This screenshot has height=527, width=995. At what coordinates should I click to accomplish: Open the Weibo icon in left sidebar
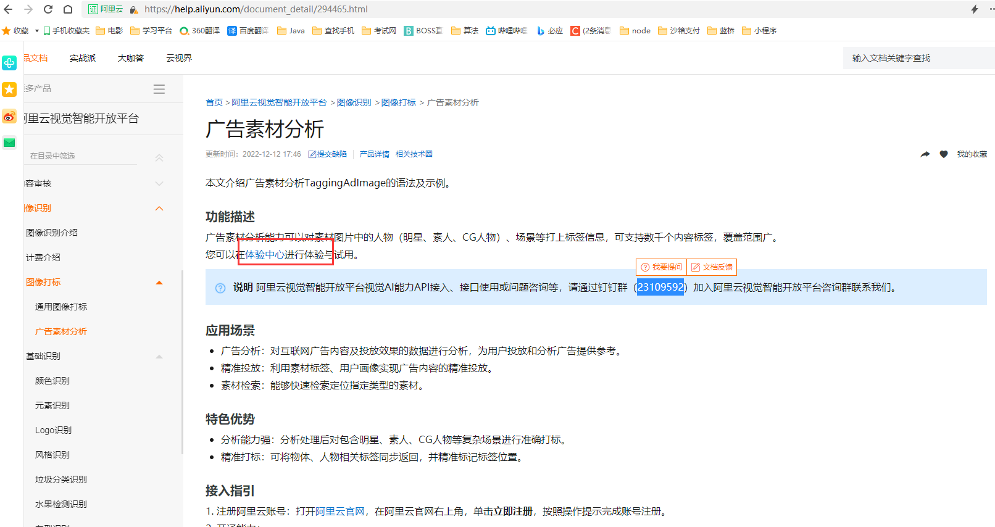[x=9, y=116]
